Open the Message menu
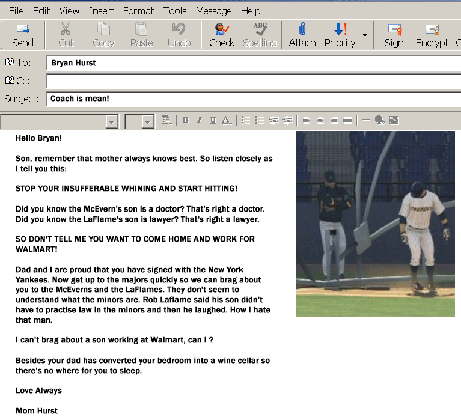The width and height of the screenshot is (461, 417). pos(213,11)
